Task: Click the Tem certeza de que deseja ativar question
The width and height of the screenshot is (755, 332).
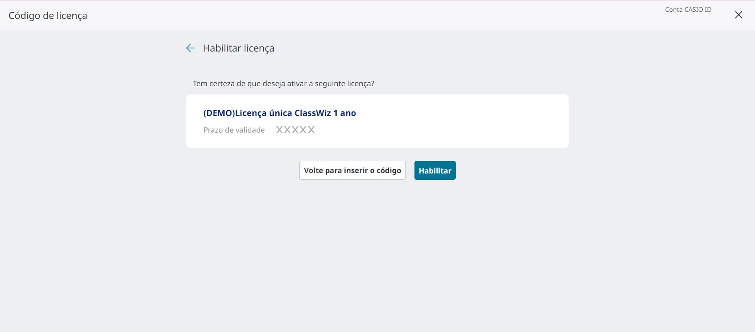Action: pos(284,83)
